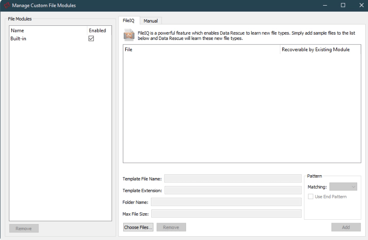Minimize the Manage Custom File Modules window
Screen dimensions: 368x240
click(325, 5)
